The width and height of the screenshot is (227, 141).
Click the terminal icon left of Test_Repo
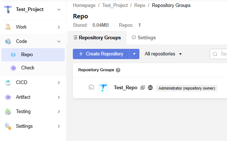point(91,87)
